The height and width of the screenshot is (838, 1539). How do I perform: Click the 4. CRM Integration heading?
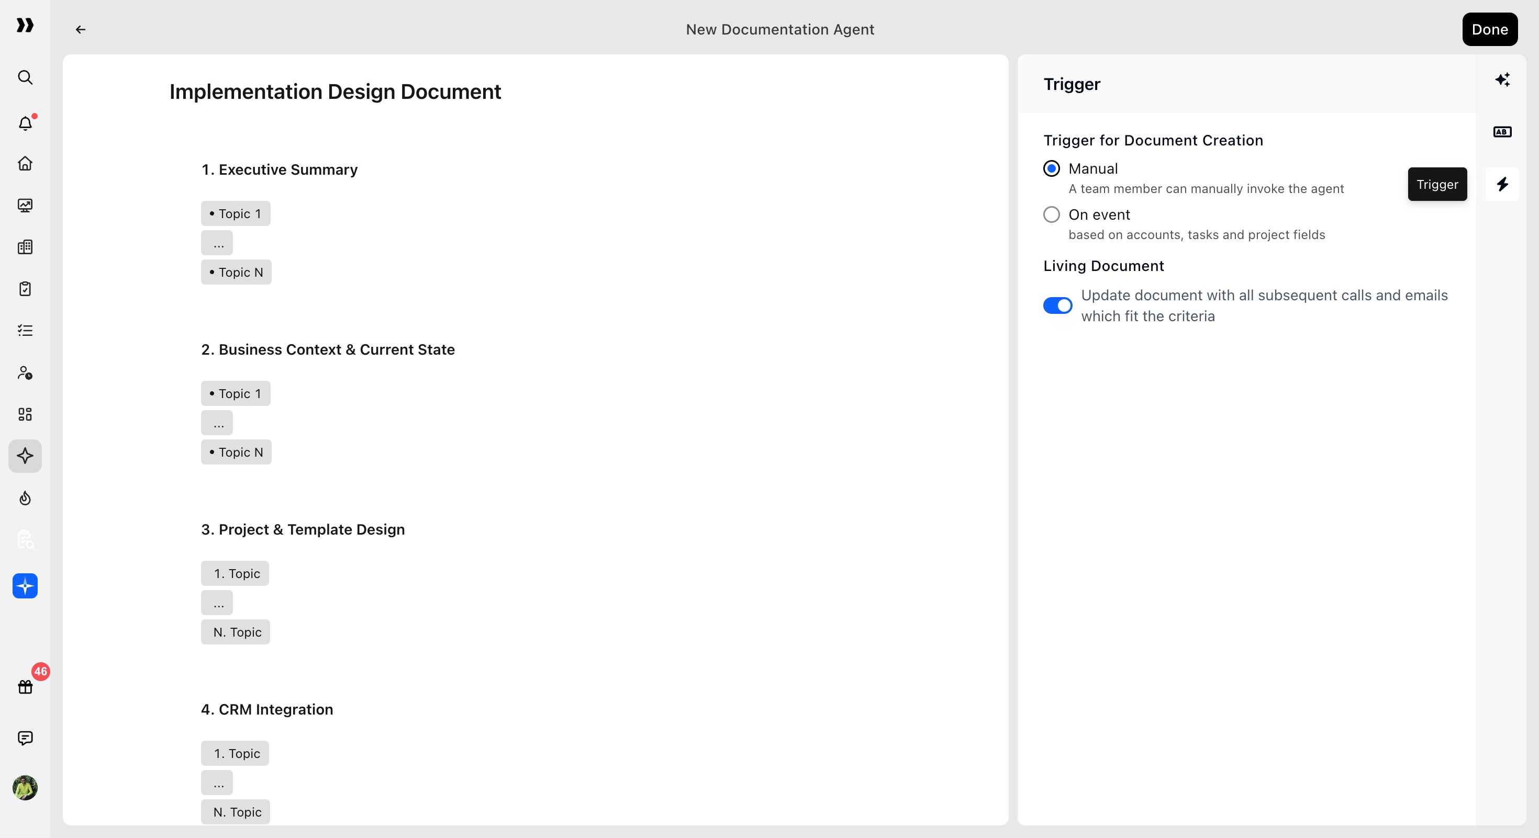point(267,710)
